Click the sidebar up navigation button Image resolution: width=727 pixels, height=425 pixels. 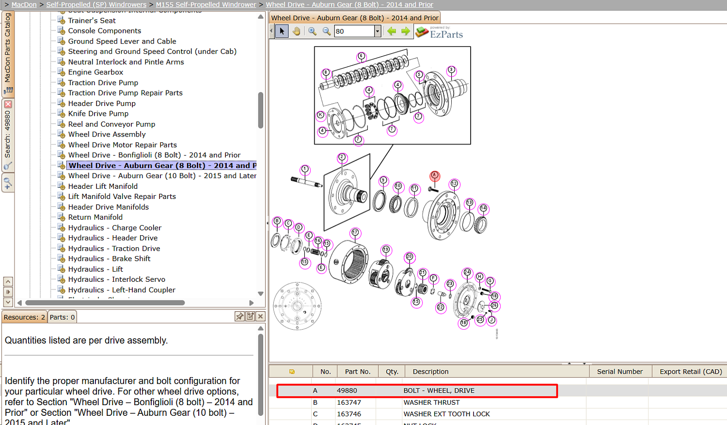(8, 281)
